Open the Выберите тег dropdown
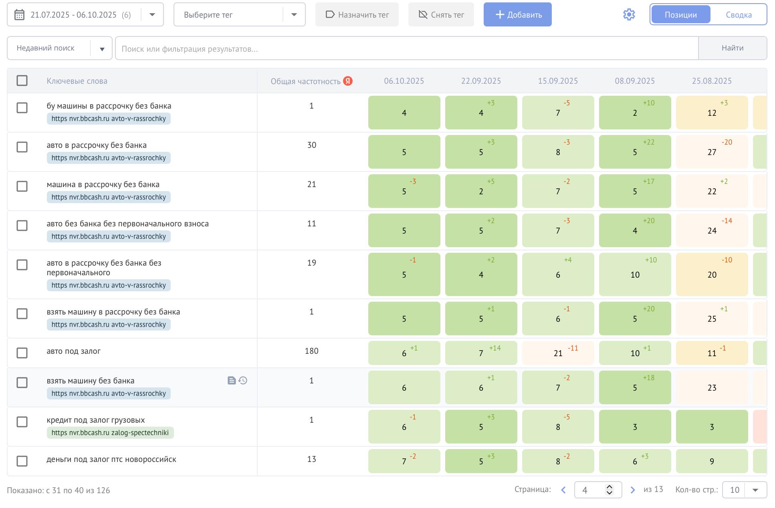The image size is (775, 508). [x=294, y=15]
